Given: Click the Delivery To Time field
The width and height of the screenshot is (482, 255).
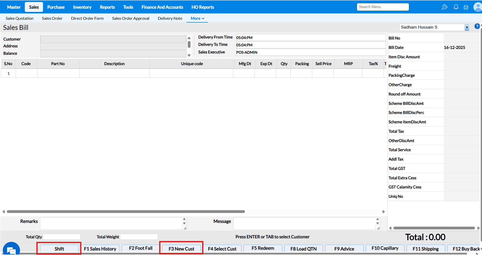Looking at the screenshot, I should [x=311, y=45].
